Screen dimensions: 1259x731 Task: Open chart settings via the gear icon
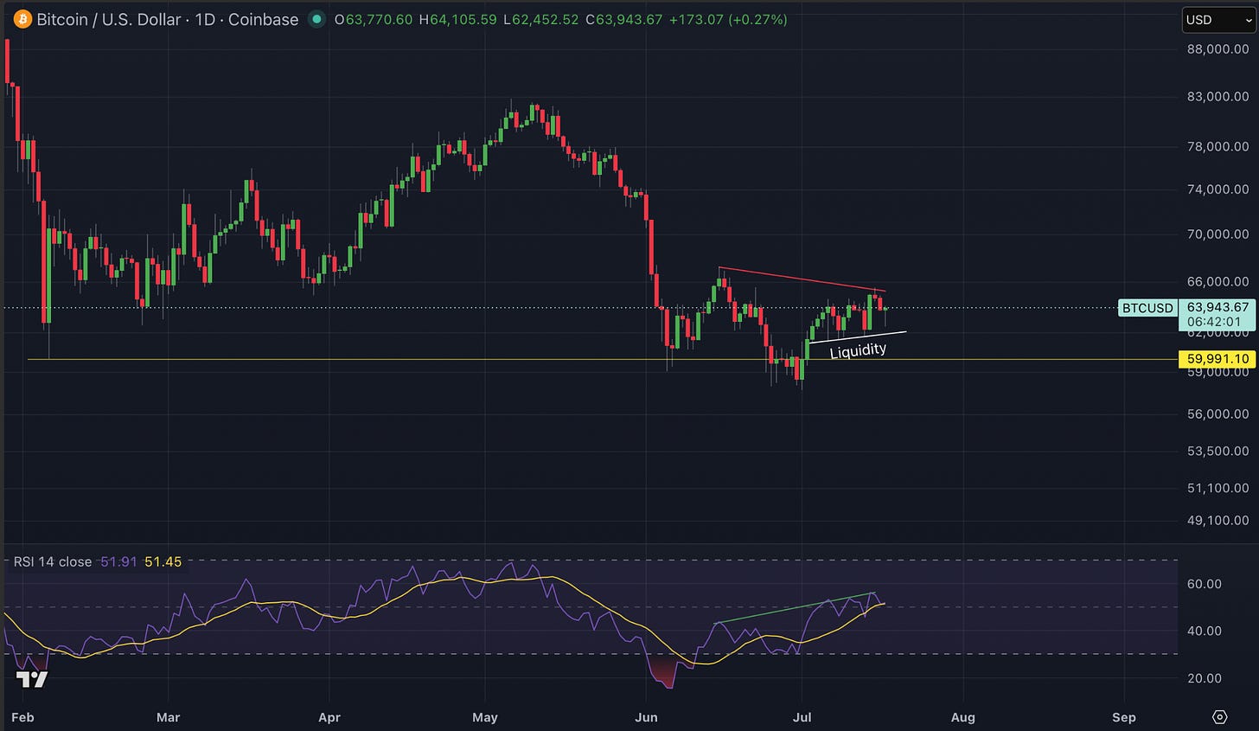(1220, 716)
